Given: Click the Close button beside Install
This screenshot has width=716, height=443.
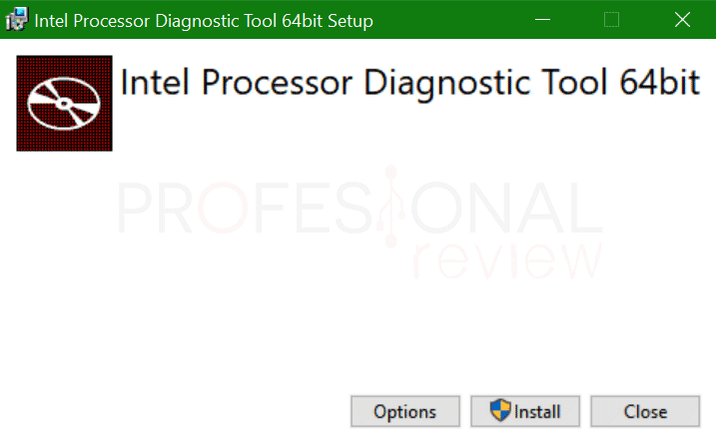Looking at the screenshot, I should (645, 411).
